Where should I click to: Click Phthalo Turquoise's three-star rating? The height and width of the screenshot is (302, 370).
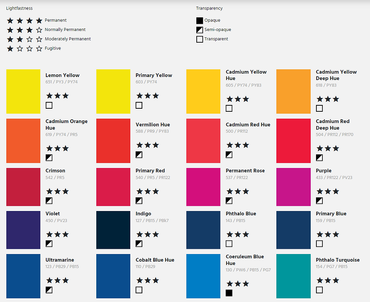coord(328,280)
